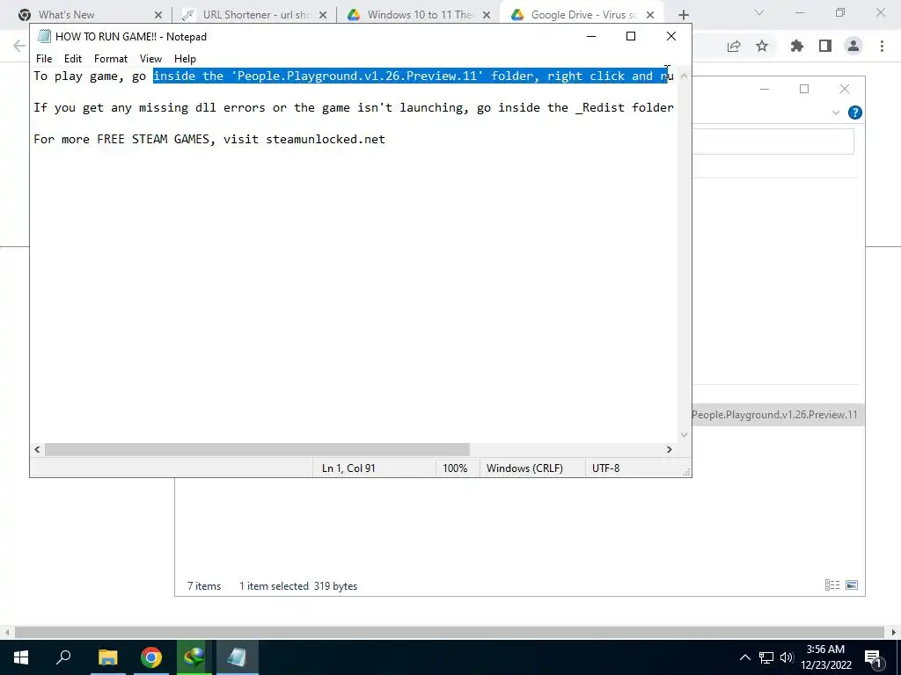This screenshot has width=901, height=675.
Task: Open a new Chrome tab
Action: click(x=683, y=15)
